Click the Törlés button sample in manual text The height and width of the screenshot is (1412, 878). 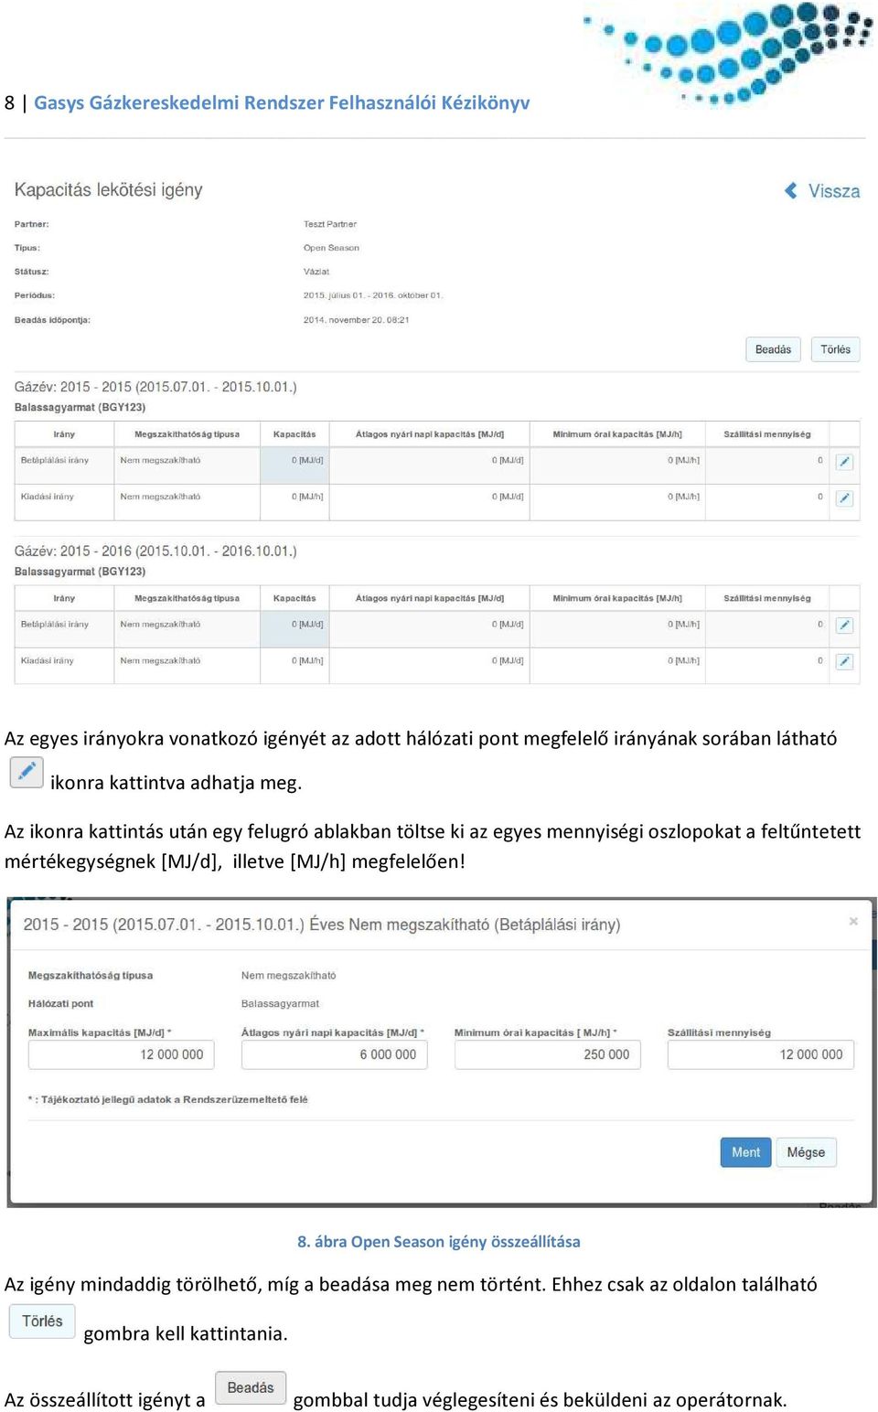(x=42, y=1321)
